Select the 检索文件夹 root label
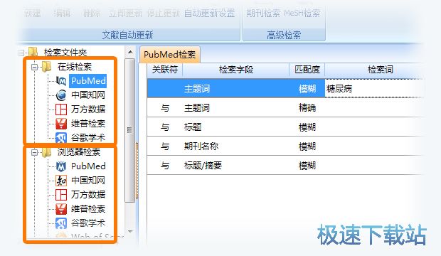Screen dimensions: 441x256 click(x=65, y=53)
